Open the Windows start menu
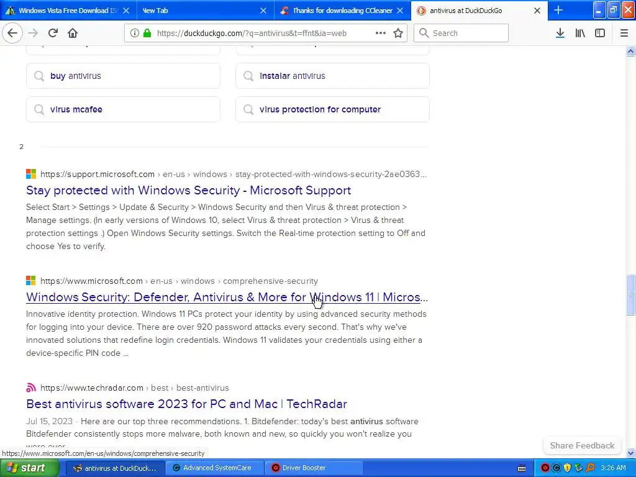Screen dimensions: 636x477 (29, 468)
